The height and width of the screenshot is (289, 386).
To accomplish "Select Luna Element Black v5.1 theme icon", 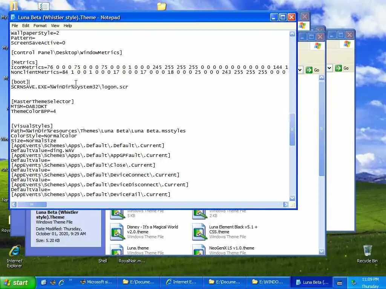I will (x=199, y=231).
